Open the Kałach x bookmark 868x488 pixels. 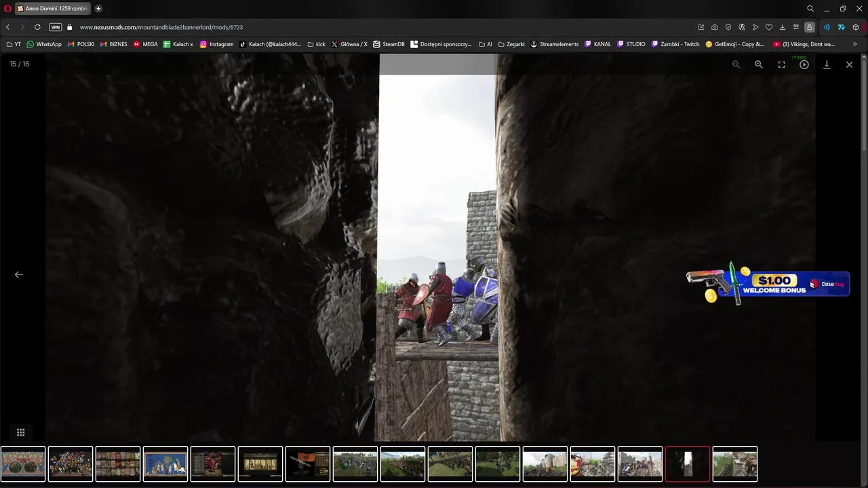178,44
